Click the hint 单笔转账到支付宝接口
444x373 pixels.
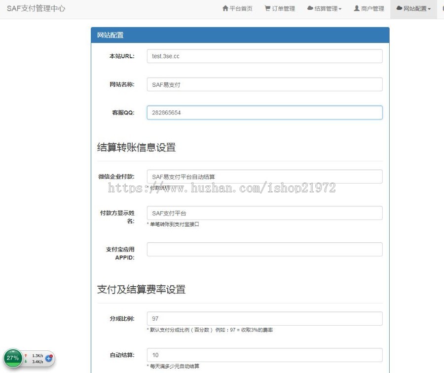173,224
